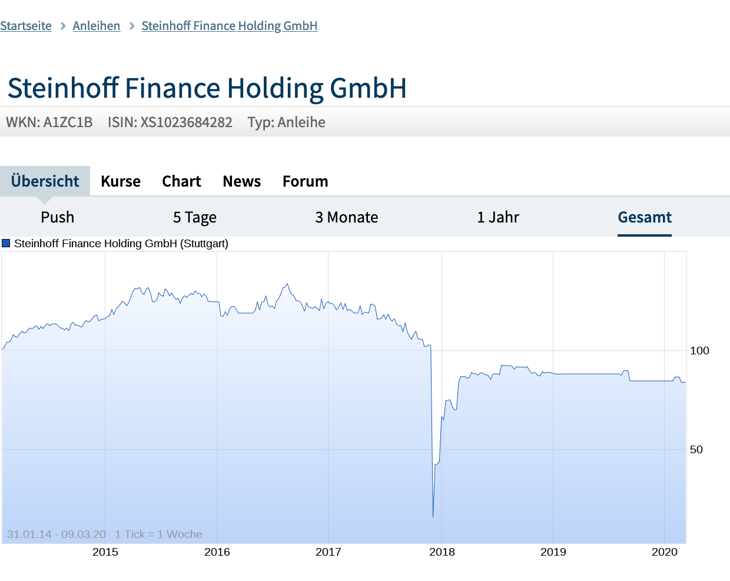
Task: Click the blue legend color swatch
Action: click(x=5, y=243)
